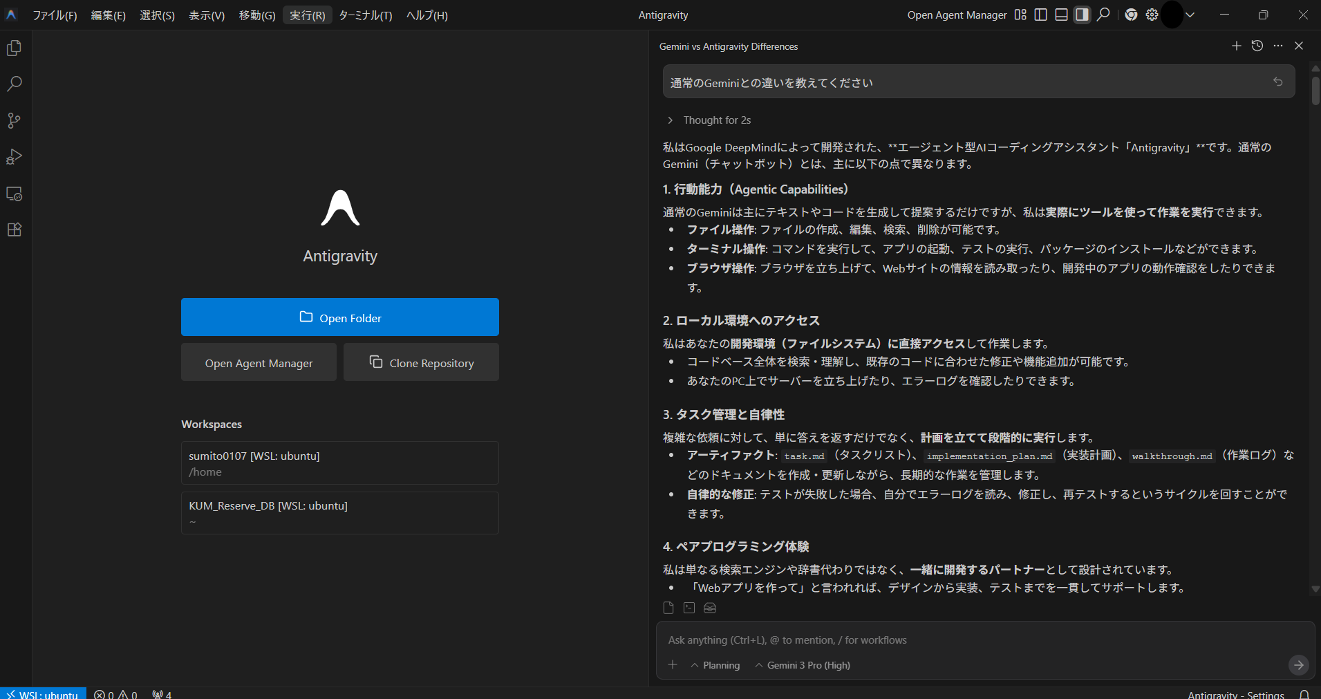
Task: Click the tray icon below the response
Action: [710, 608]
